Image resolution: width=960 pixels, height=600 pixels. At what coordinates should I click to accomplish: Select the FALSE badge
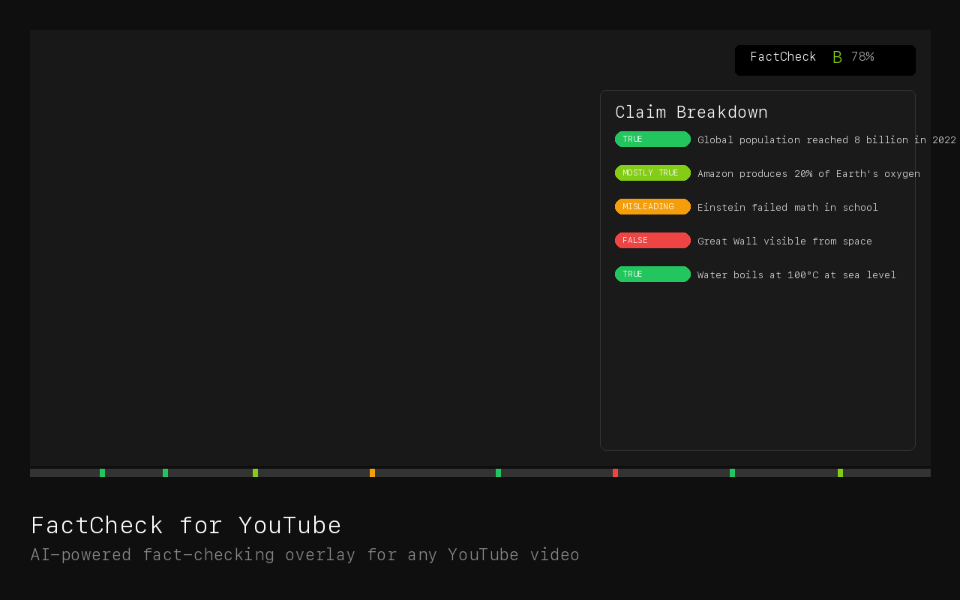coord(652,240)
